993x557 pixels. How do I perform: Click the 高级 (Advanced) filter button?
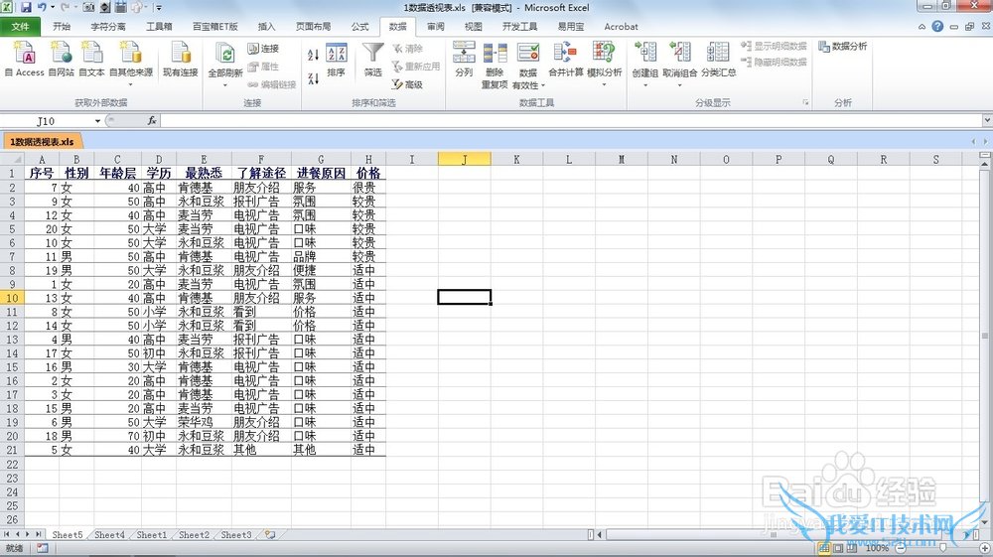pyautogui.click(x=407, y=84)
